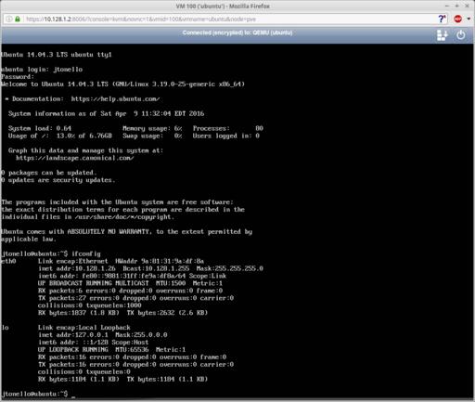475x402 pixels.
Task: Click the terminal shell prompt cursor line
Action: [38, 394]
